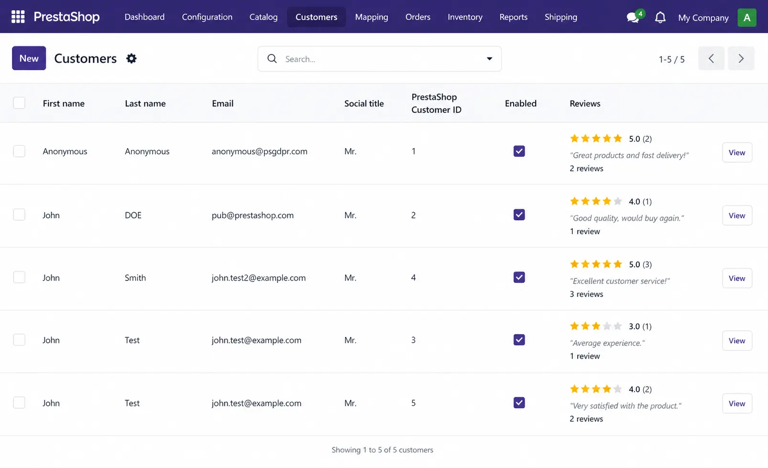Sort by First name column
The height and width of the screenshot is (468, 768).
(64, 103)
